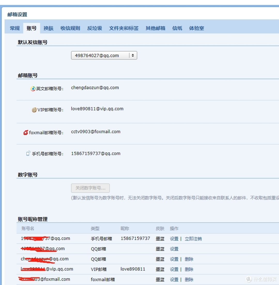
Task: Click 立即注销 for the phone mailbox
Action: pyautogui.click(x=193, y=239)
